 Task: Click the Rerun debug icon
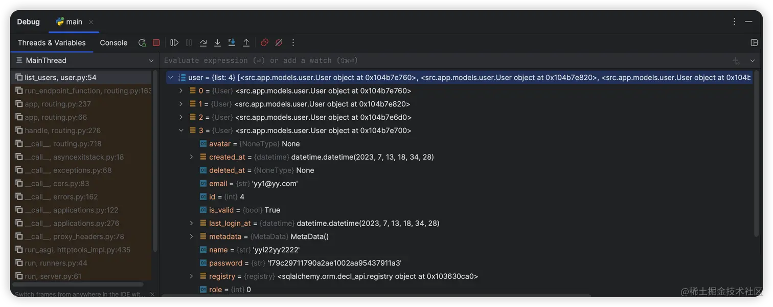(142, 43)
